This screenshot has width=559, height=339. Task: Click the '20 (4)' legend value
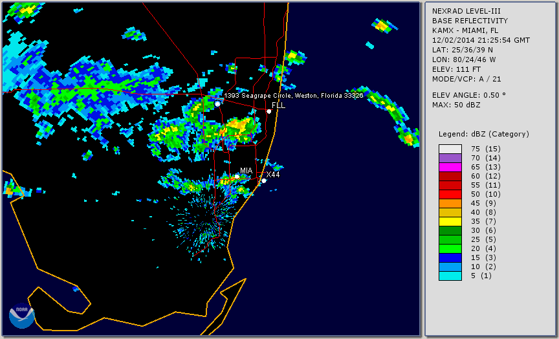[x=483, y=248]
